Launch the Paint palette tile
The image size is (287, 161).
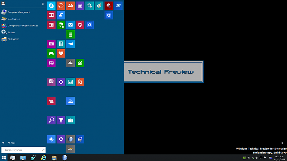point(99,6)
